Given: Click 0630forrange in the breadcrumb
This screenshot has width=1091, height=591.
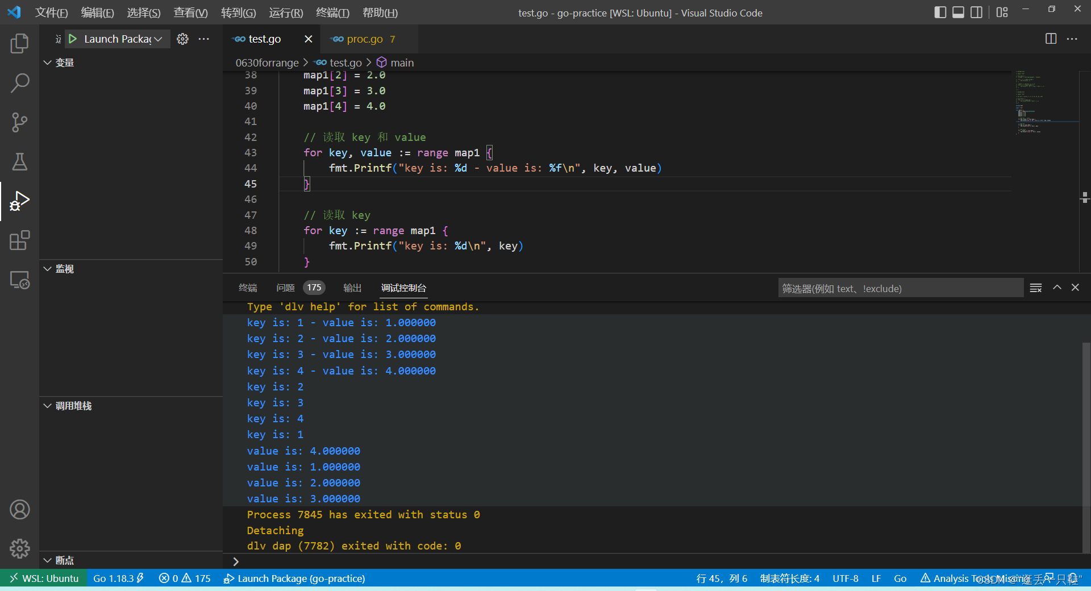Looking at the screenshot, I should point(267,63).
